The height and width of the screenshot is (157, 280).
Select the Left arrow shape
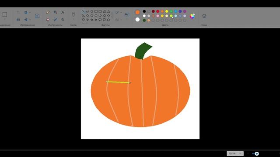click(104, 16)
